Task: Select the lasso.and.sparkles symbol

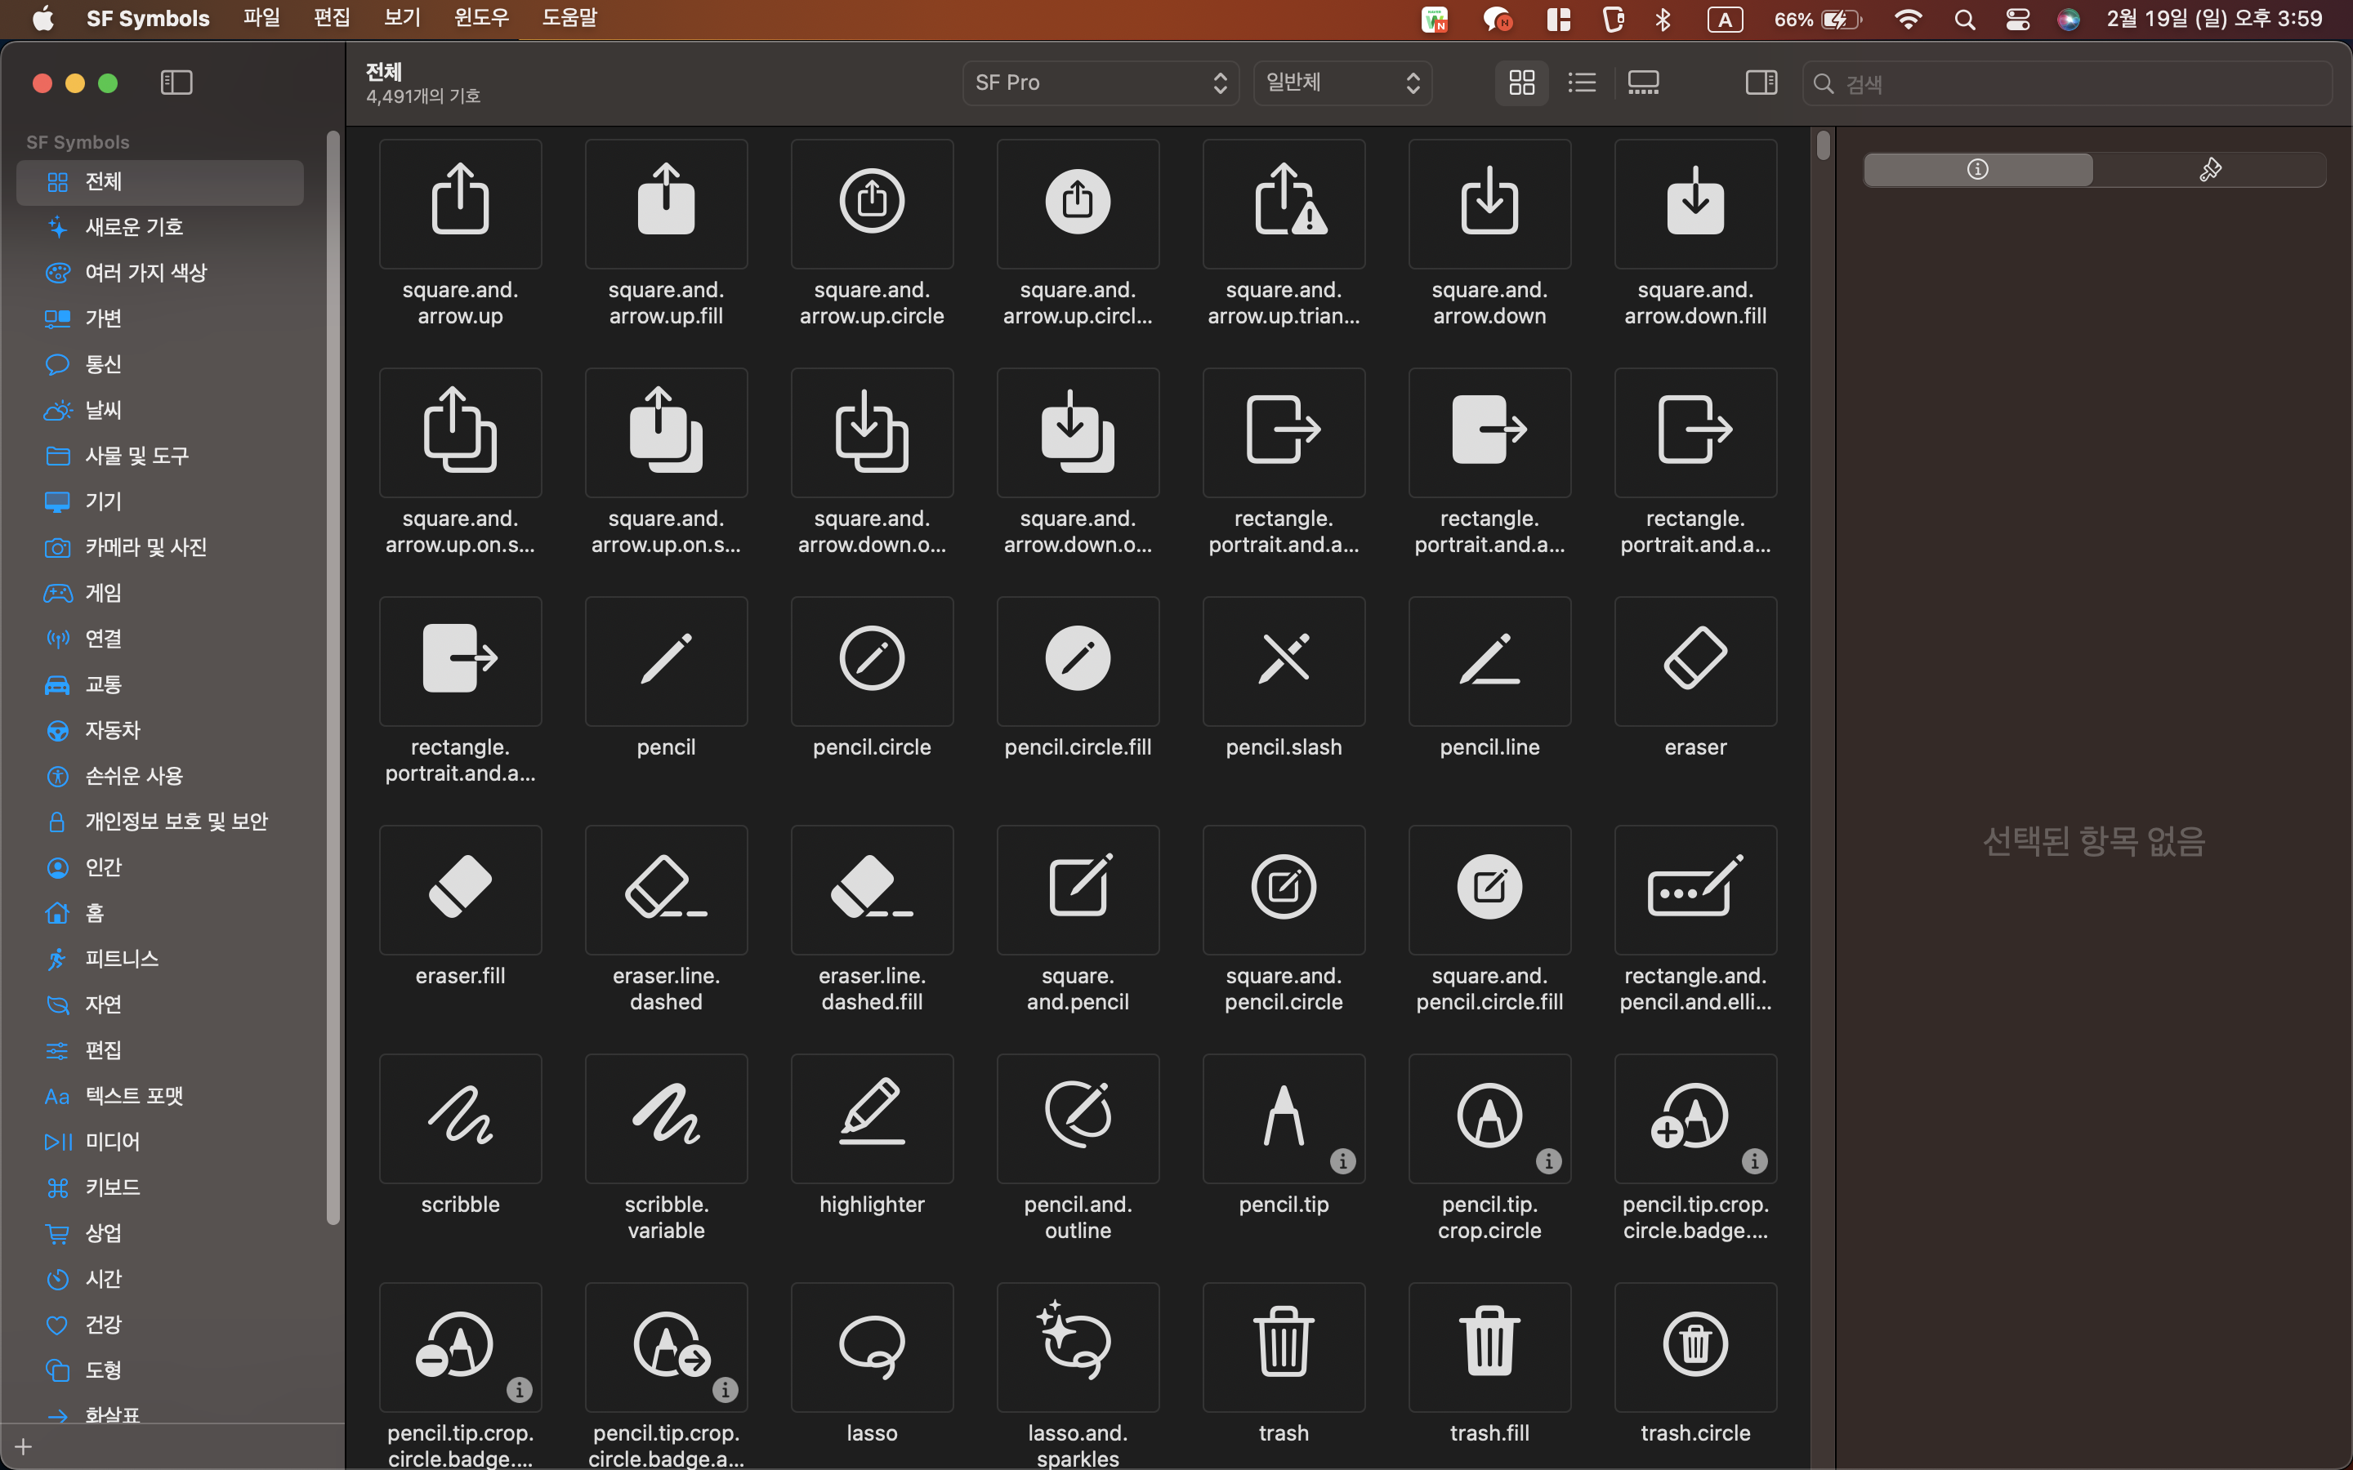Action: coord(1078,1347)
